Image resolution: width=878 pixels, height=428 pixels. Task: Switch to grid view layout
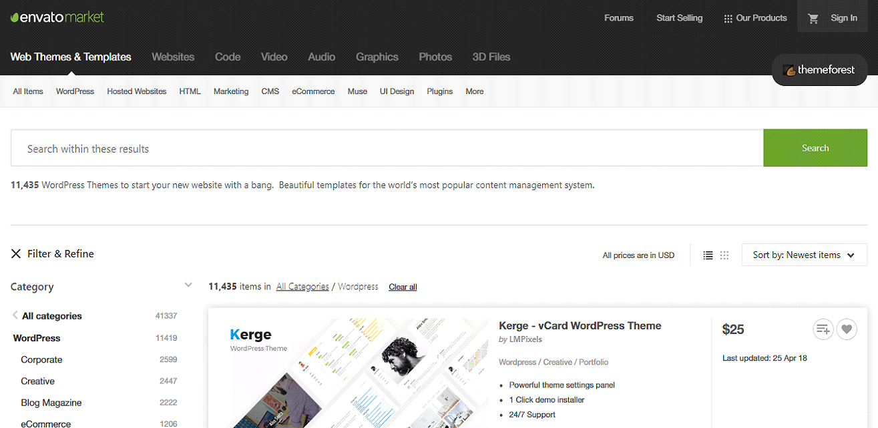(724, 255)
